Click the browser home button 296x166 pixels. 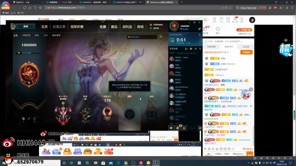[x=30, y=8]
